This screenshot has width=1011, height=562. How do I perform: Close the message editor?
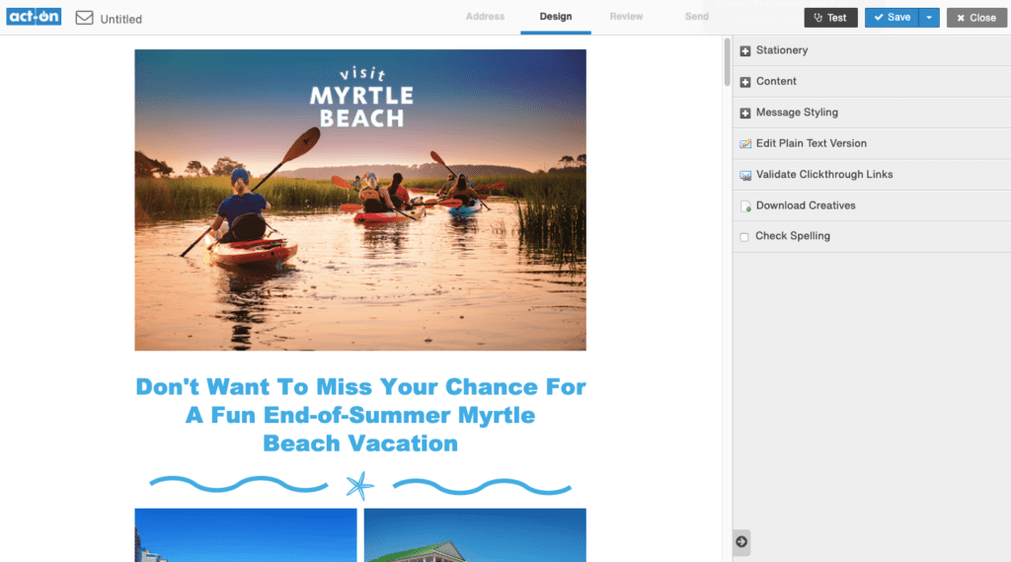pyautogui.click(x=976, y=18)
